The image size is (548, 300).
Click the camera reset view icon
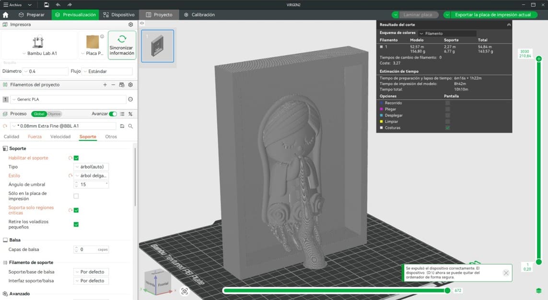click(185, 291)
